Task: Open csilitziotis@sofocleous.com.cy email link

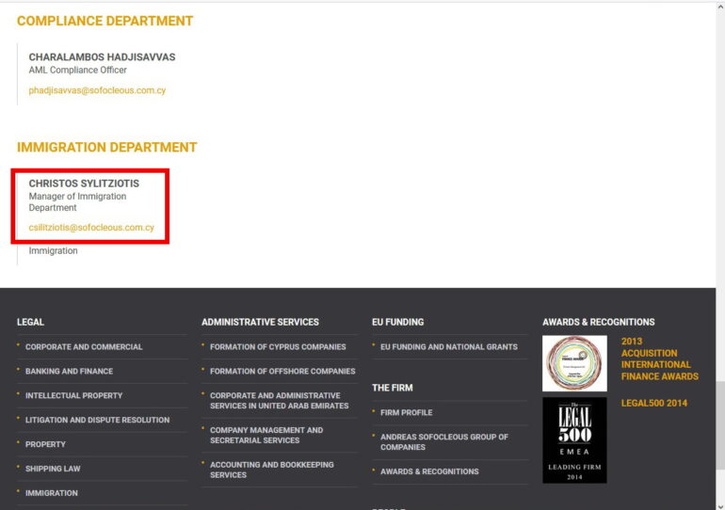Action: pos(91,228)
